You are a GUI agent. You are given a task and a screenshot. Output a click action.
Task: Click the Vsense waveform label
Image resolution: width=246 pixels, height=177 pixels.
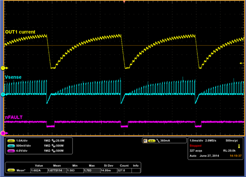coord(13,77)
